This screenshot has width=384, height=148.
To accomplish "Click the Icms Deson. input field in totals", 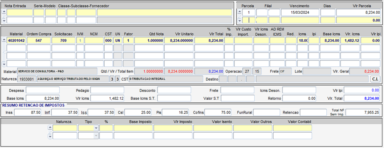I will [x=299, y=90].
